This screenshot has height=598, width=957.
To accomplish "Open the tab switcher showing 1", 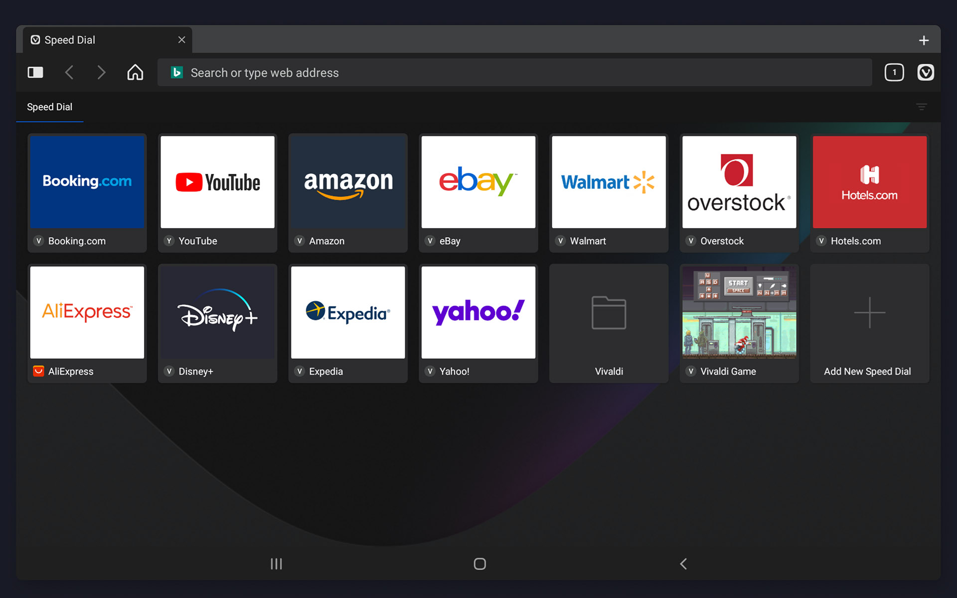I will click(x=894, y=73).
